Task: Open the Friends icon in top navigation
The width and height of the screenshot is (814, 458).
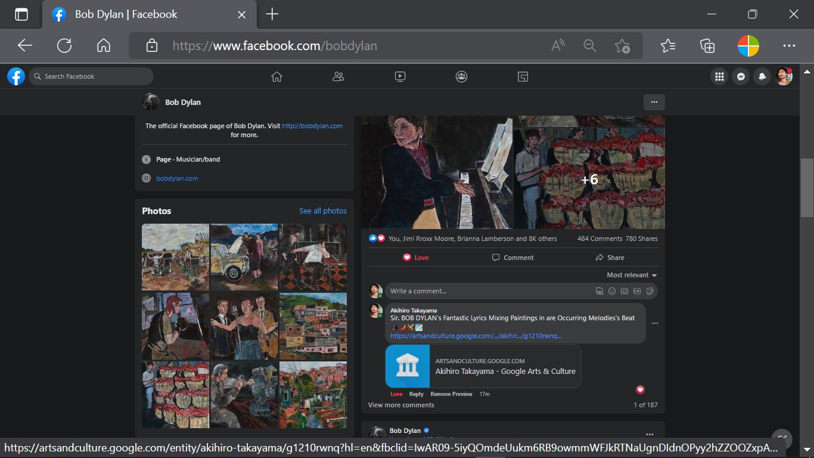Action: click(338, 76)
